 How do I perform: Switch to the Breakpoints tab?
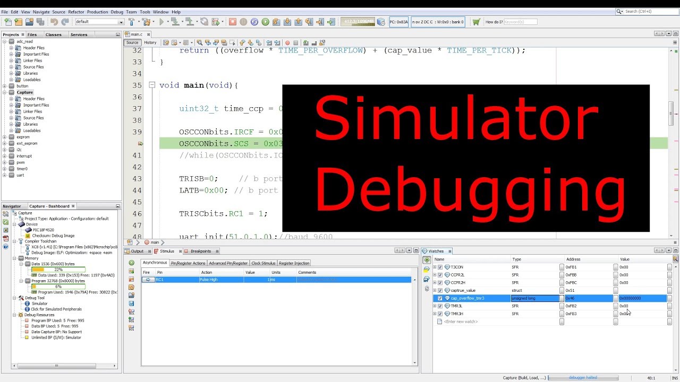coord(200,251)
